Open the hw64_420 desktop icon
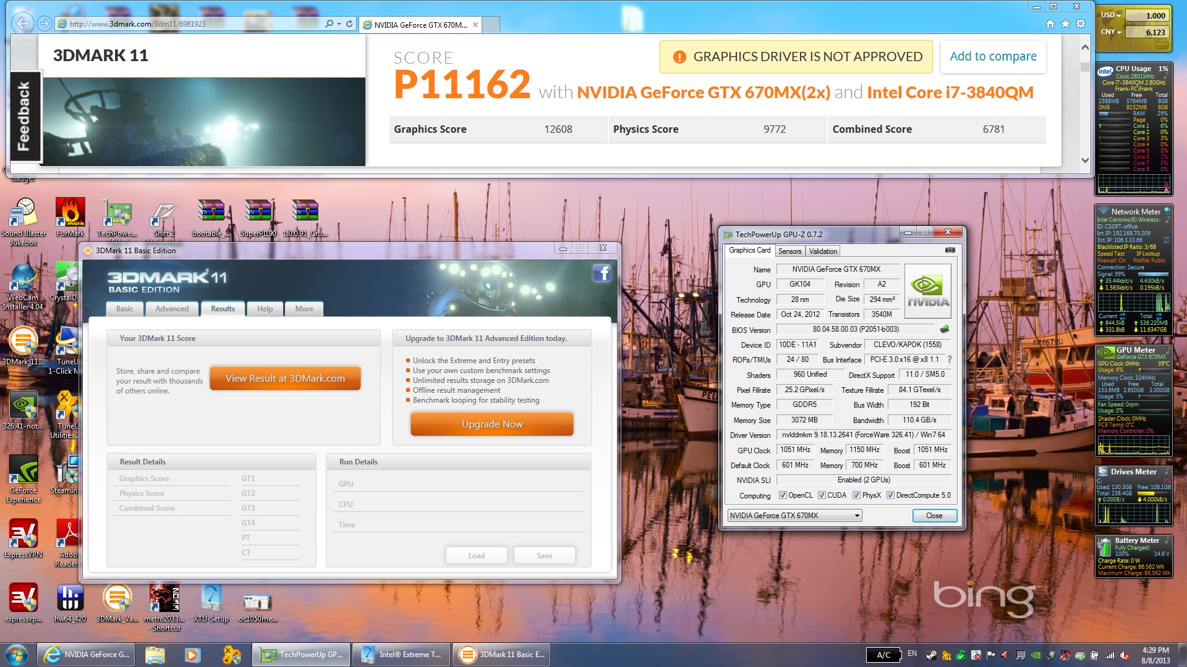Image resolution: width=1187 pixels, height=667 pixels. [70, 603]
